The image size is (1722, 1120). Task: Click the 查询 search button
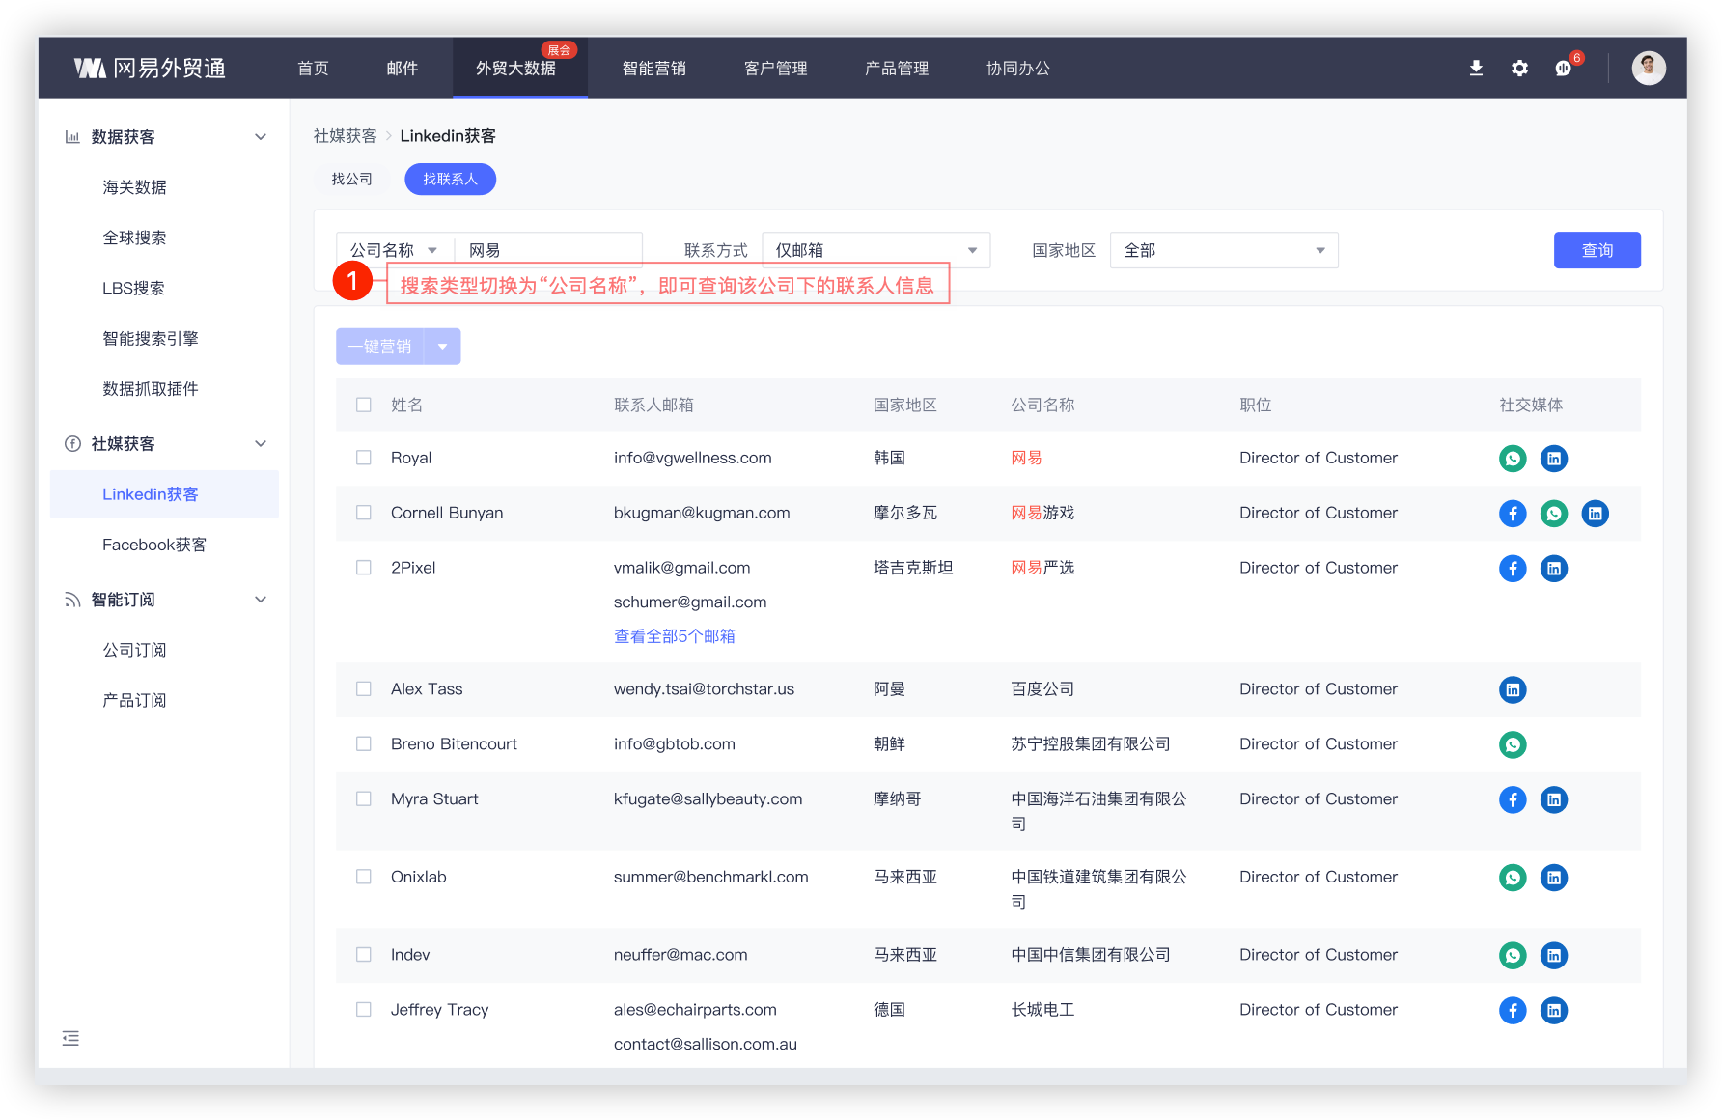1597,250
